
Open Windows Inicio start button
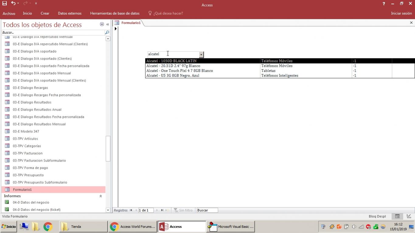point(9,227)
